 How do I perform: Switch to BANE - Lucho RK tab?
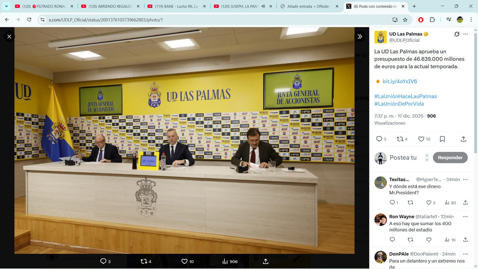pos(176,7)
